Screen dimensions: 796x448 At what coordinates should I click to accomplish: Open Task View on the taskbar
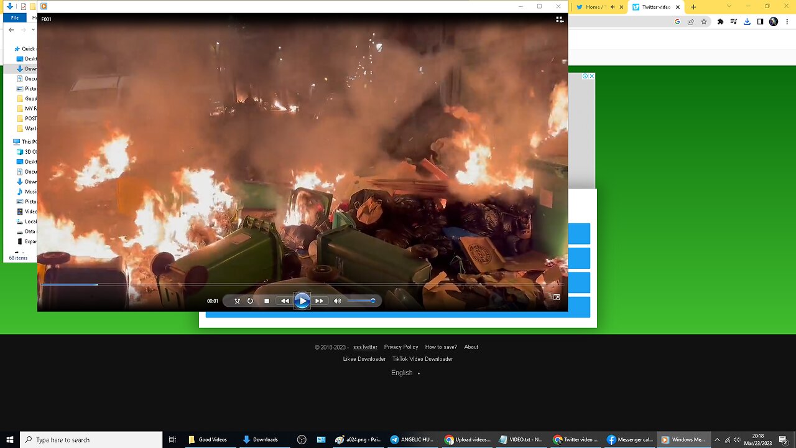[173, 440]
